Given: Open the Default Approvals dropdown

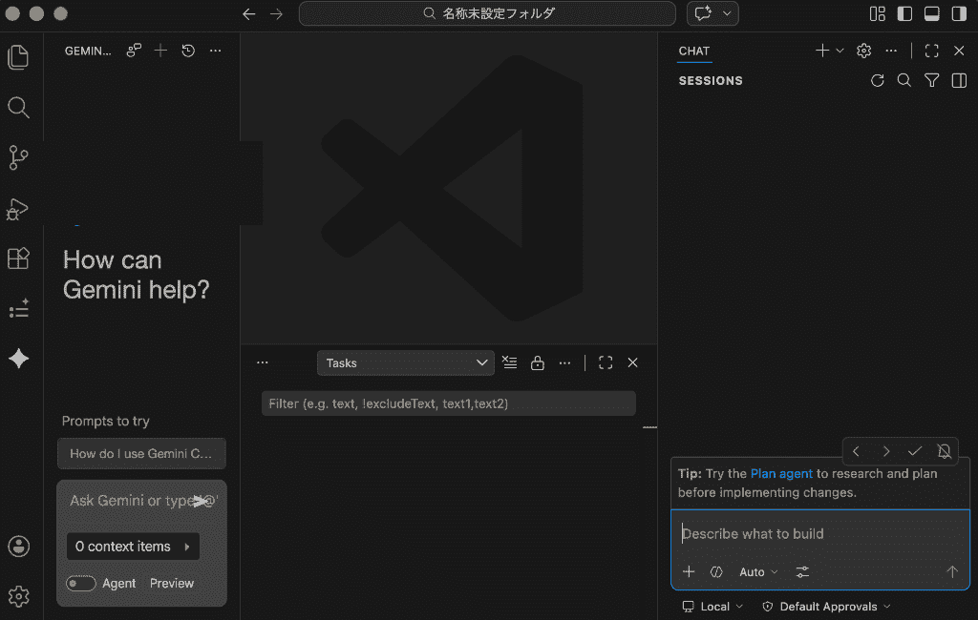Looking at the screenshot, I should [826, 607].
